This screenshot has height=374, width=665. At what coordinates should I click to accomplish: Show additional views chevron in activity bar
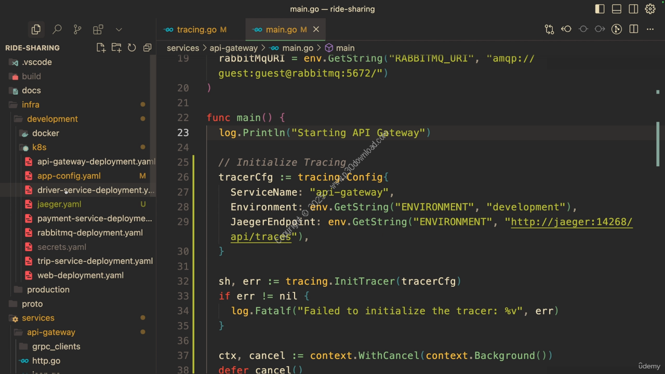pos(118,30)
